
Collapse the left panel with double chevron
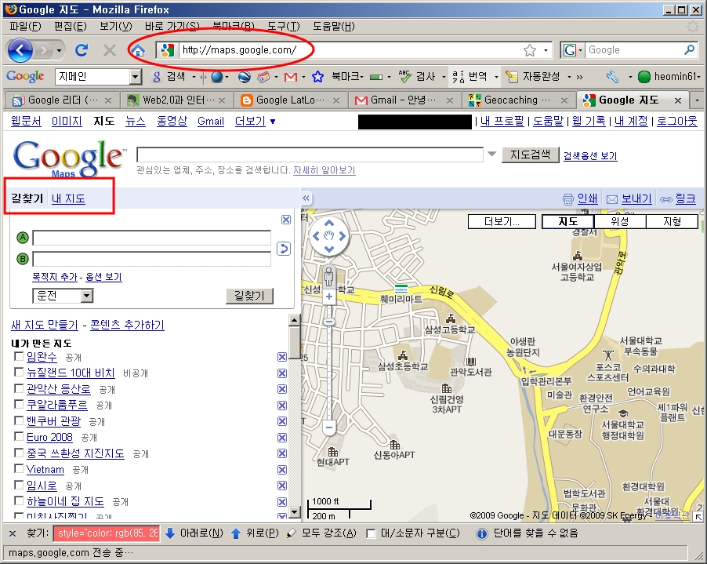point(306,198)
